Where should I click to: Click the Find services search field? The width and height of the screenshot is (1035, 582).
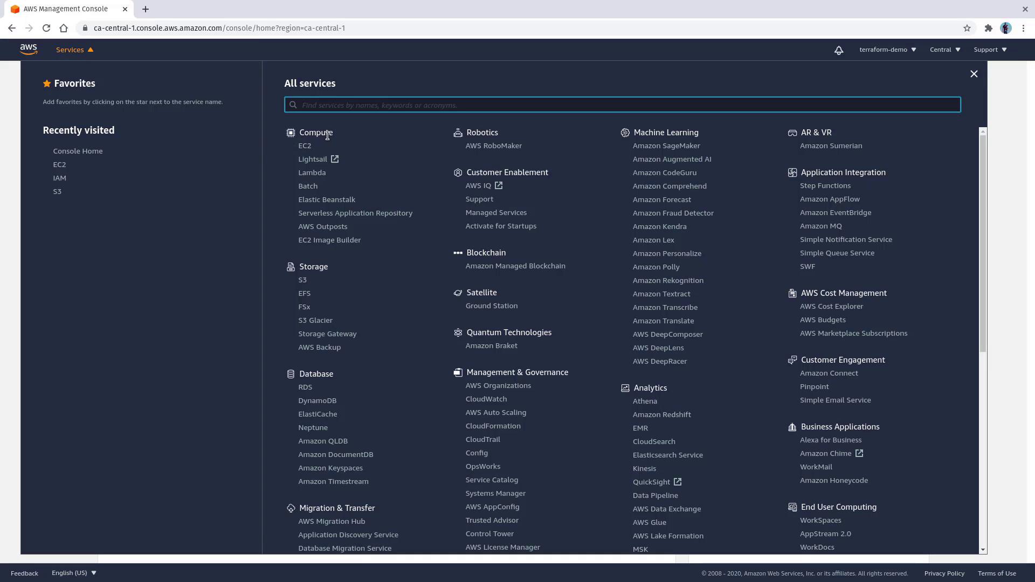pos(622,105)
